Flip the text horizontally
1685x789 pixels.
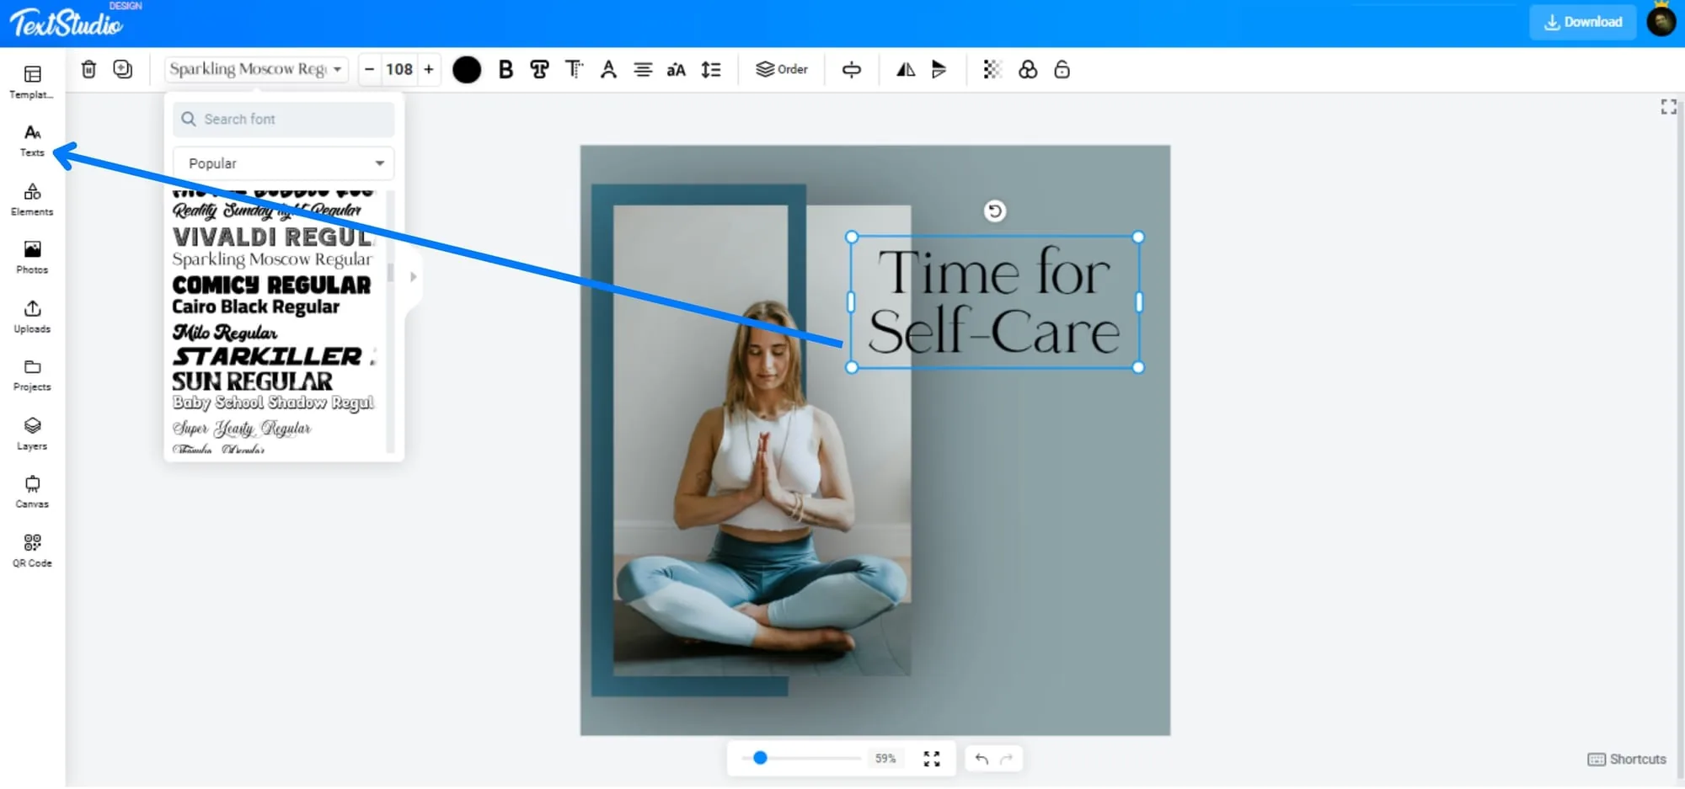point(906,70)
